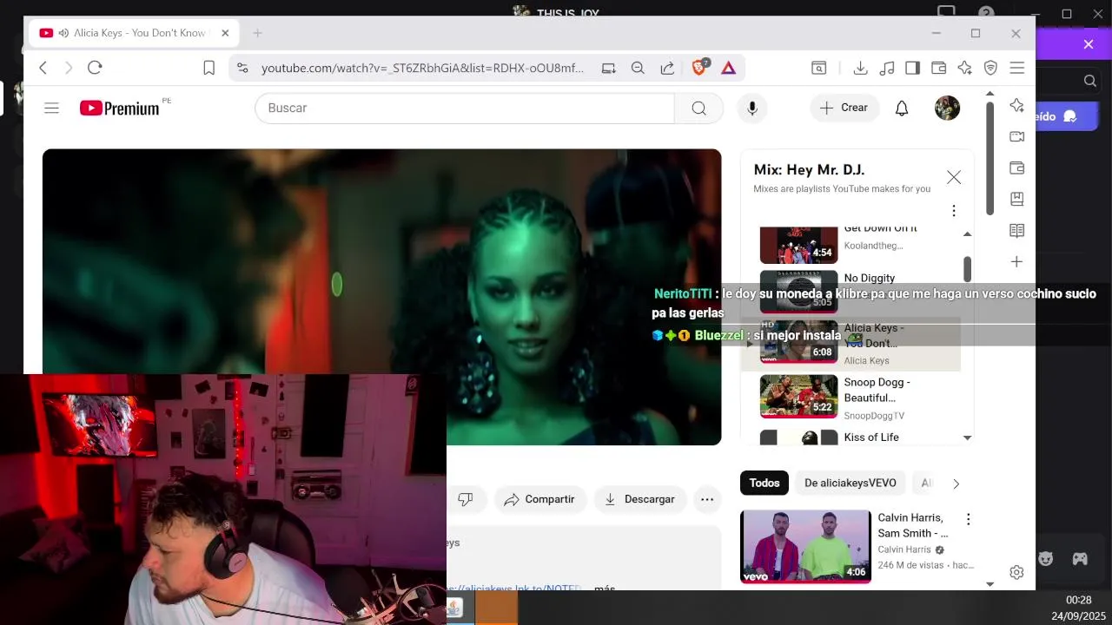Image resolution: width=1112 pixels, height=625 pixels.
Task: Open the Calvin Harris channel name link
Action: [x=903, y=549]
